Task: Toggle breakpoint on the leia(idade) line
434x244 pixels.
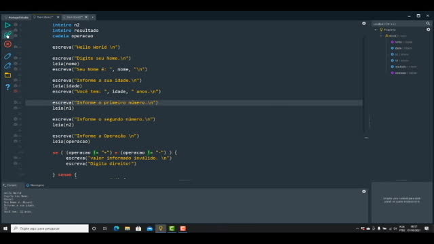Action: [x=16, y=86]
